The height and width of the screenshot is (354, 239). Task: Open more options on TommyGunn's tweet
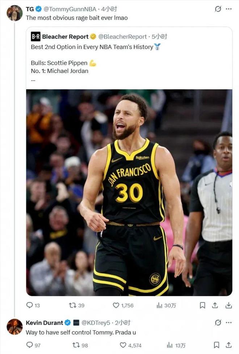[x=229, y=9]
